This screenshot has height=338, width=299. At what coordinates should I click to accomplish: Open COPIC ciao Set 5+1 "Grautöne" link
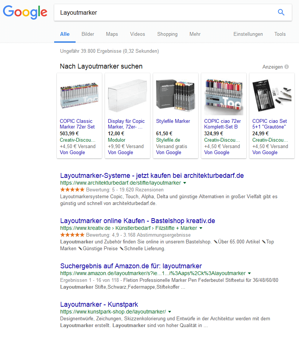270,124
